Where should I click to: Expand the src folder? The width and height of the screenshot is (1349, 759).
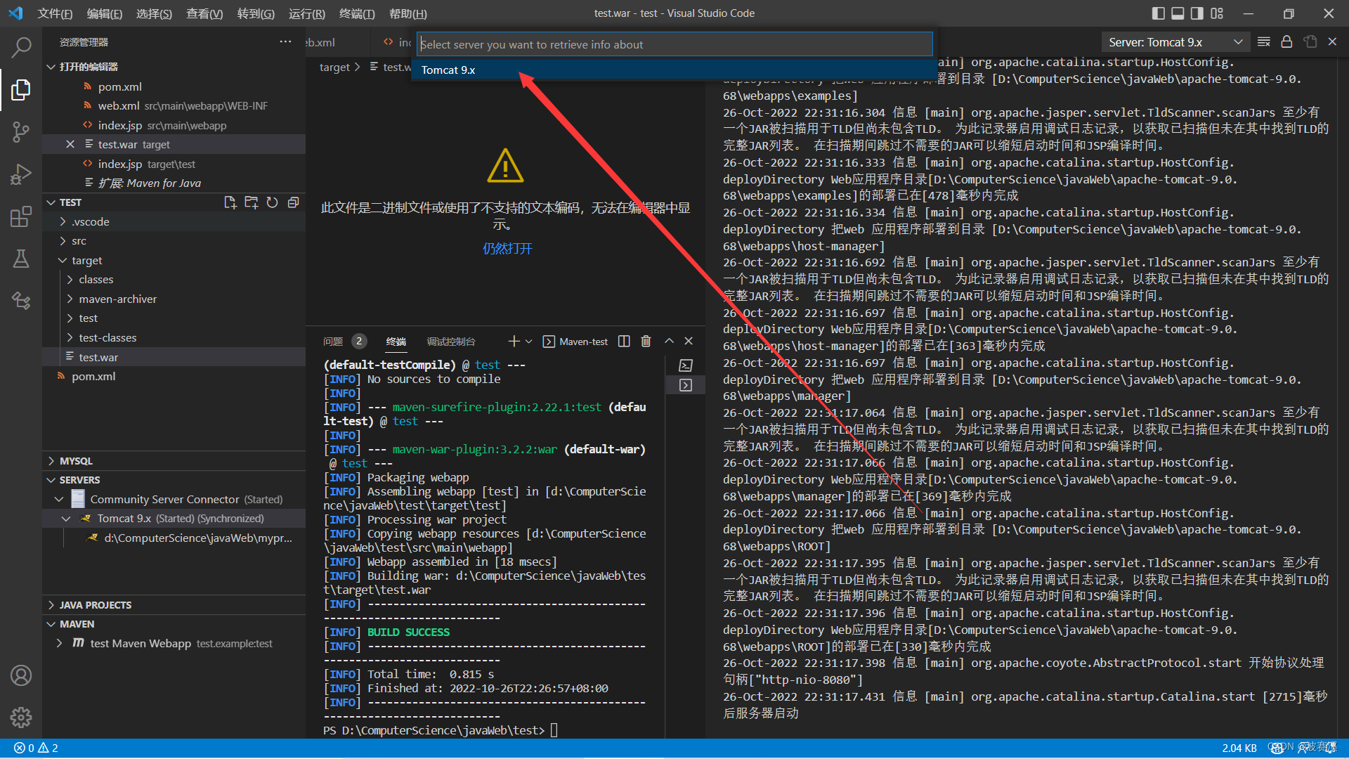pyautogui.click(x=63, y=241)
